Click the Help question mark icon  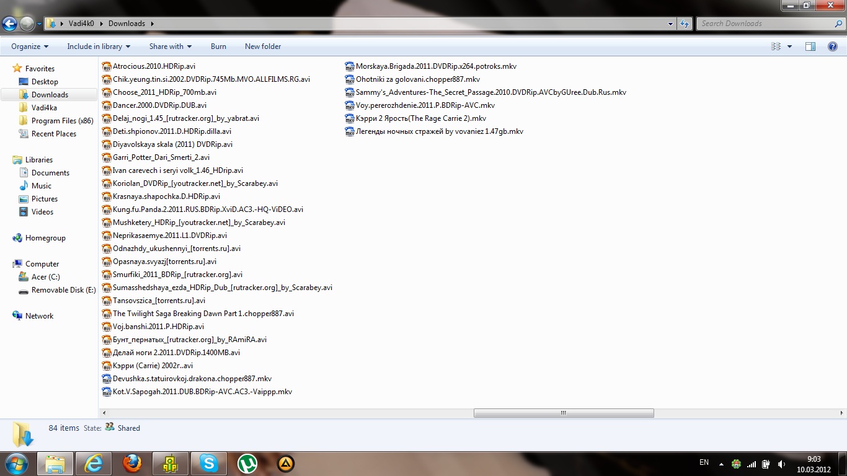coord(833,46)
